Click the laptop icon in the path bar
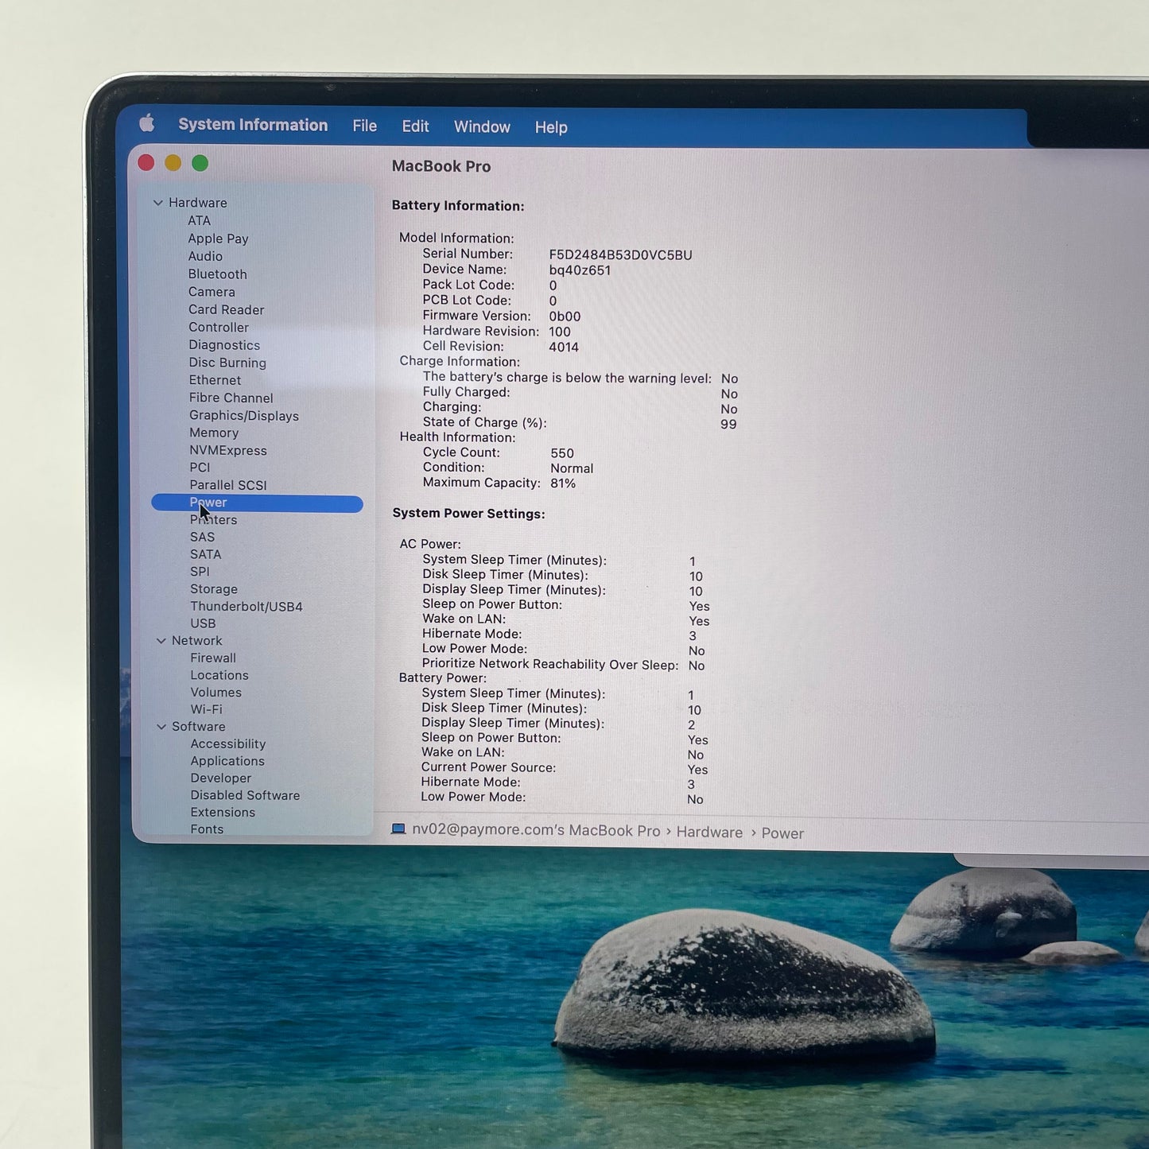The image size is (1149, 1149). [x=398, y=829]
